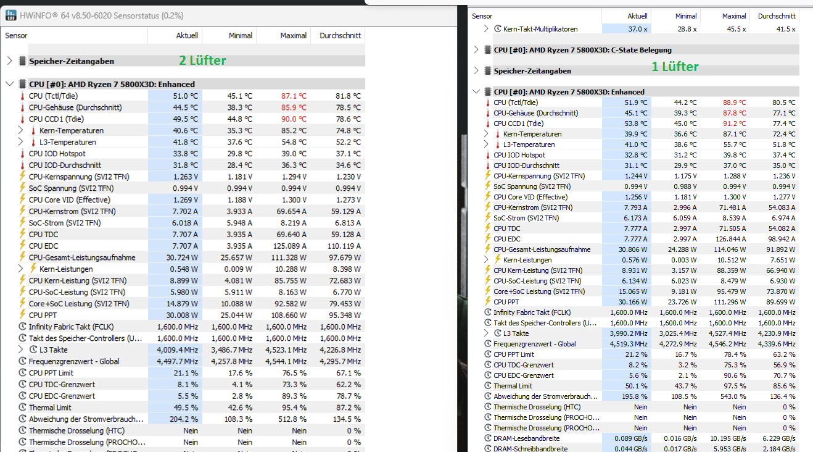Click clock icon of CPU PPT Limit, right window
The height and width of the screenshot is (452, 813).
[x=487, y=354]
